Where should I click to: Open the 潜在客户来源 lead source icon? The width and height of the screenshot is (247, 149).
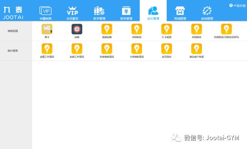coord(196,49)
